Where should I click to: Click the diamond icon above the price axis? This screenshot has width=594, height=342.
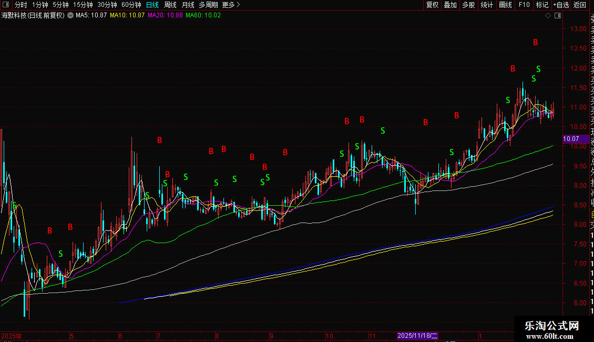click(x=548, y=16)
